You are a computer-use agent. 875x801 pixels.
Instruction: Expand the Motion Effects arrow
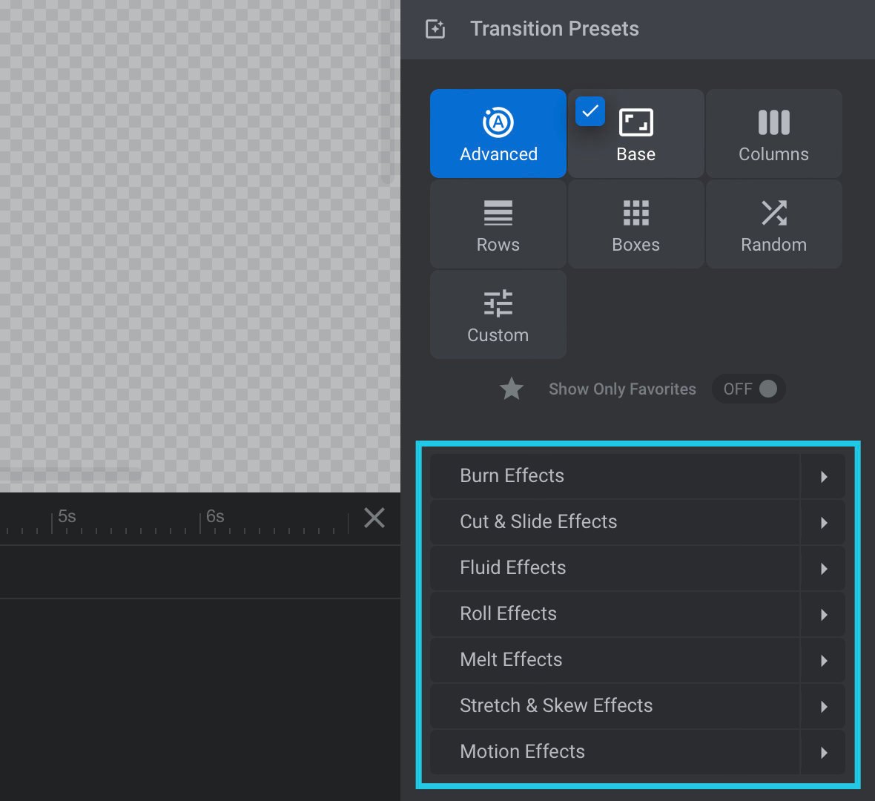(x=823, y=753)
